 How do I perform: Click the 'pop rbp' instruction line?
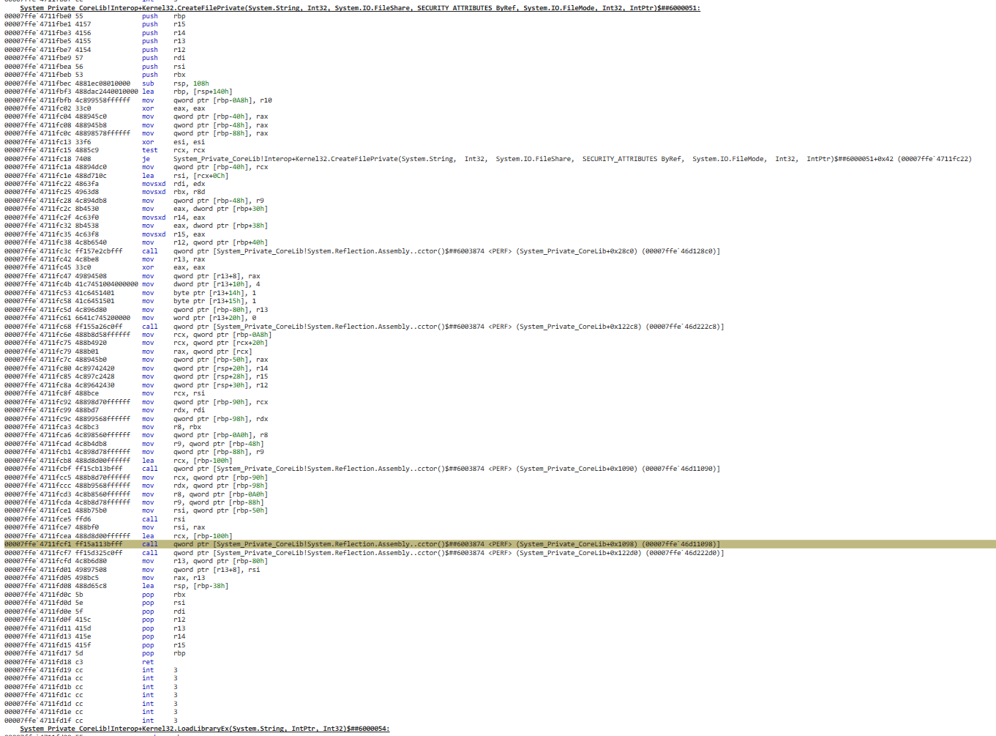point(94,653)
